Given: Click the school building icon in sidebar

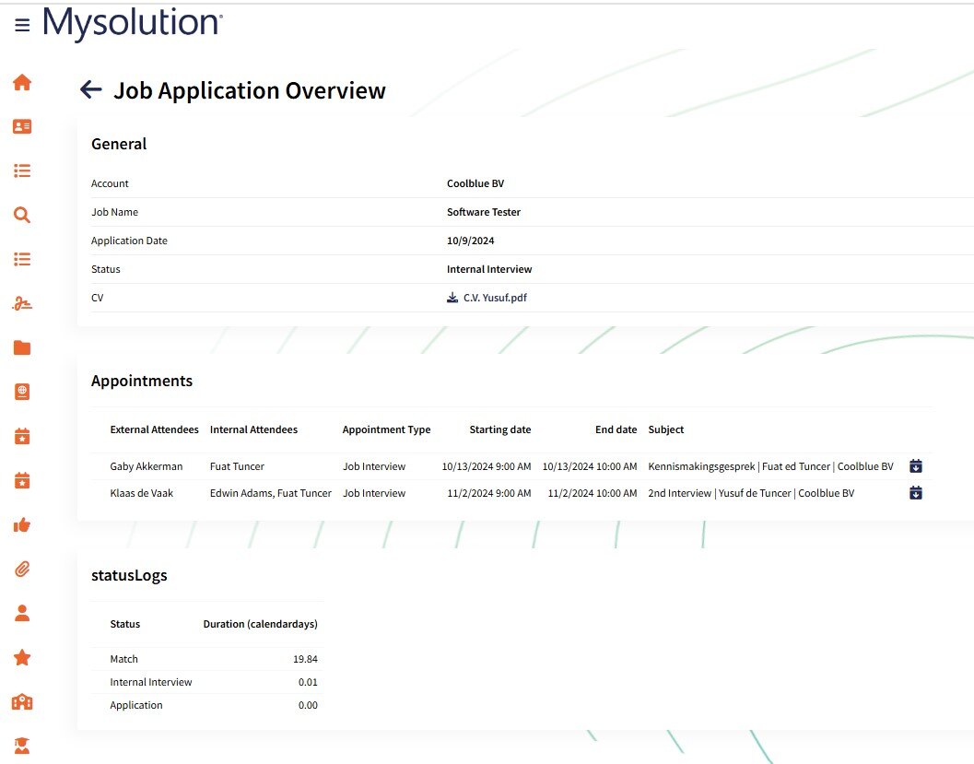Looking at the screenshot, I should pyautogui.click(x=22, y=702).
